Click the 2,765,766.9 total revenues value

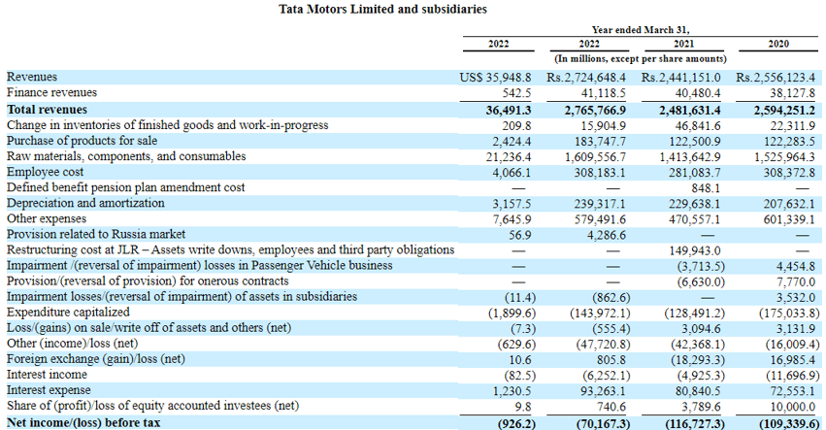594,110
